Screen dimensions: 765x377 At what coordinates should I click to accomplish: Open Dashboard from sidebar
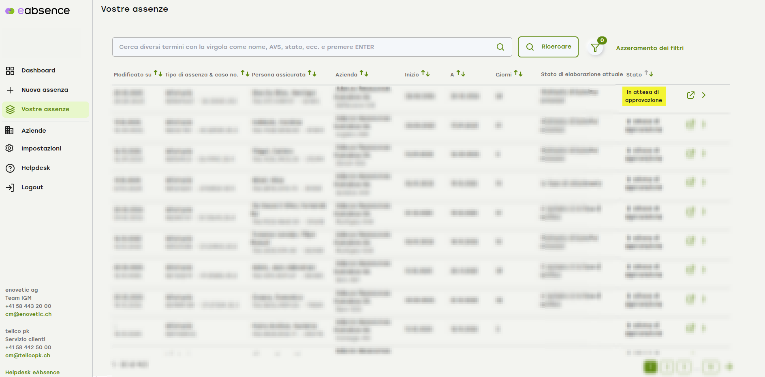[x=38, y=70]
